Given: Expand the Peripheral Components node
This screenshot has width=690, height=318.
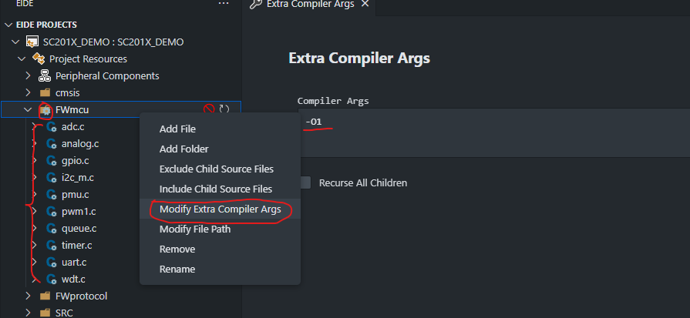Looking at the screenshot, I should pos(29,75).
